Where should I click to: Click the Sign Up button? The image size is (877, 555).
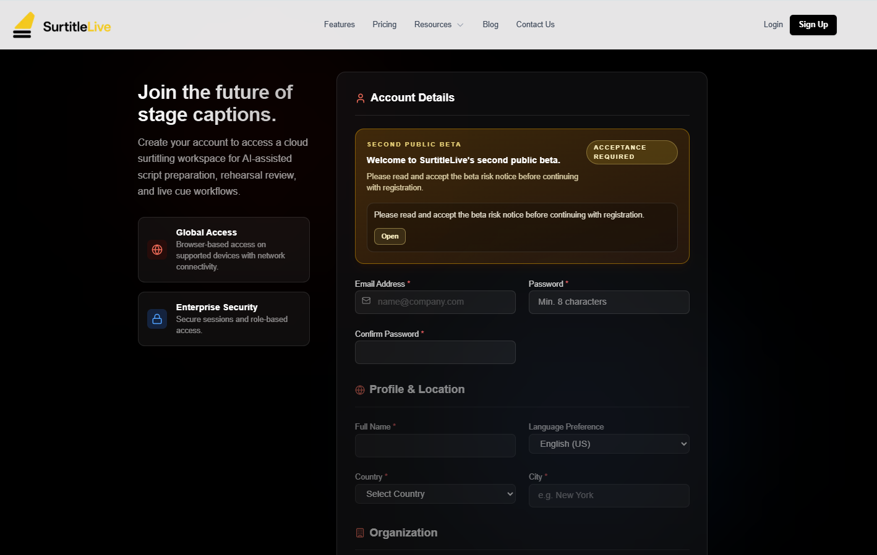pos(813,25)
